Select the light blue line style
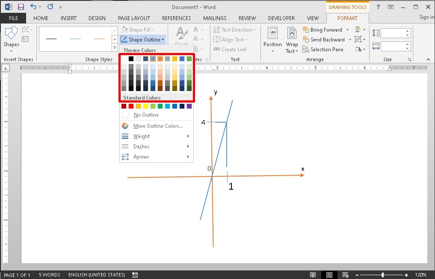This screenshot has height=279, width=435. tap(75, 39)
